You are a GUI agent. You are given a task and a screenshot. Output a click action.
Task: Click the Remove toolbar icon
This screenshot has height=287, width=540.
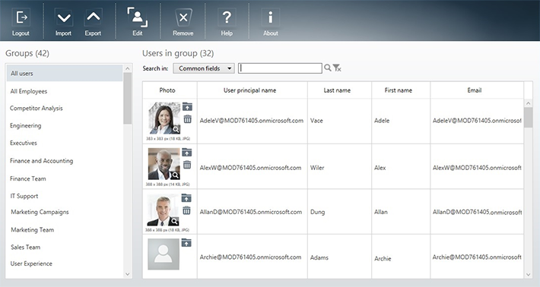pyautogui.click(x=183, y=17)
